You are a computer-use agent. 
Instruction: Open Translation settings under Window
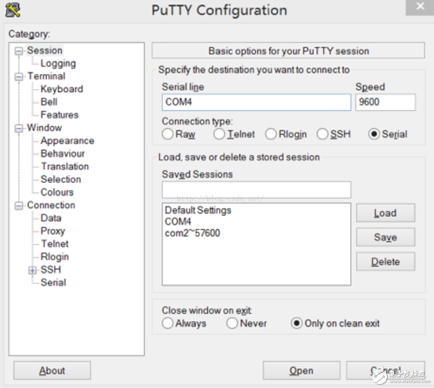[x=64, y=166]
